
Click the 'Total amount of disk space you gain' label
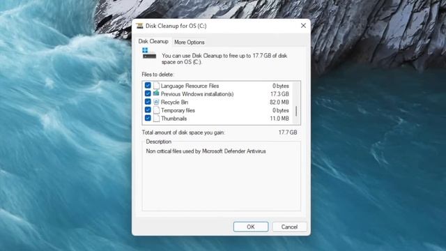point(183,132)
